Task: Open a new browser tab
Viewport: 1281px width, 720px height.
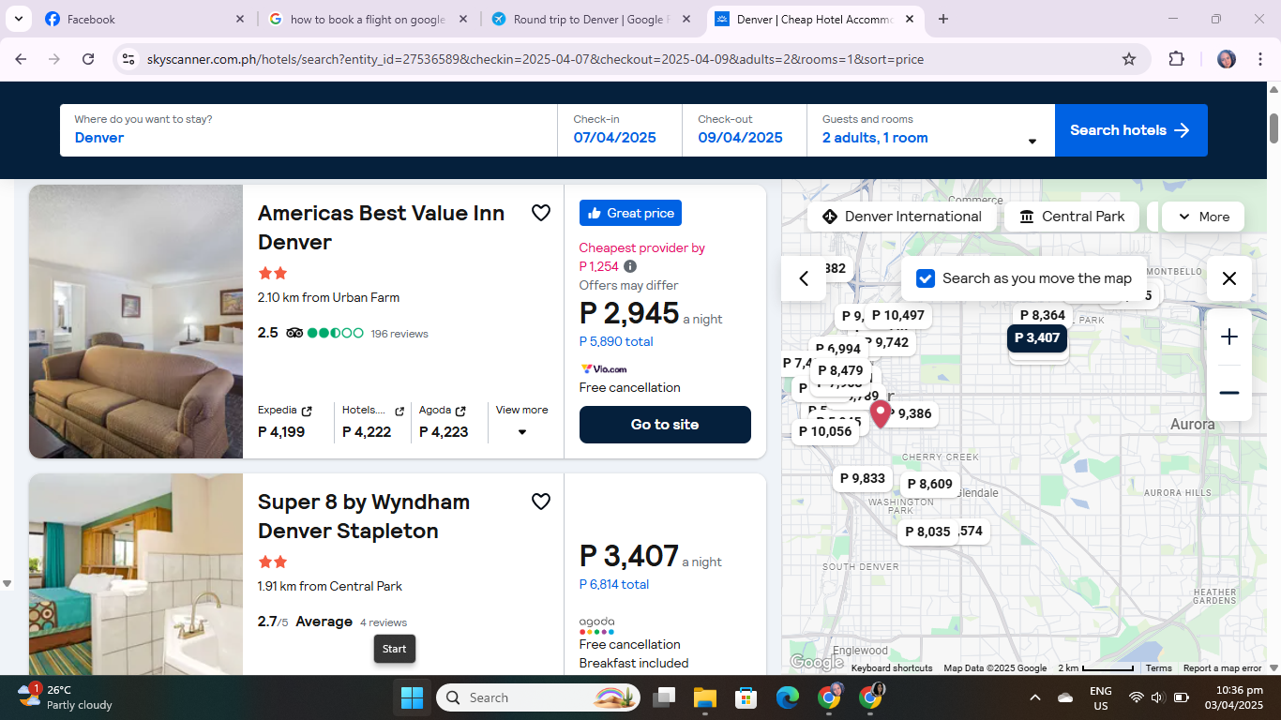Action: click(943, 19)
